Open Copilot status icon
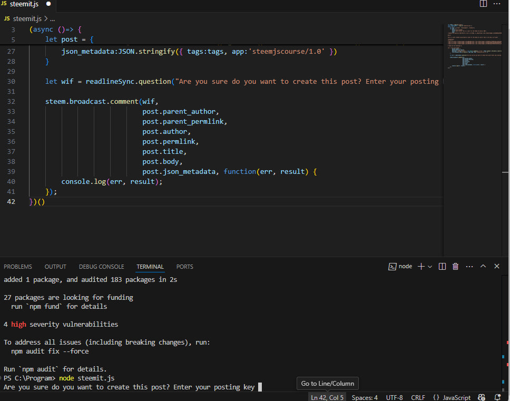 (x=482, y=397)
